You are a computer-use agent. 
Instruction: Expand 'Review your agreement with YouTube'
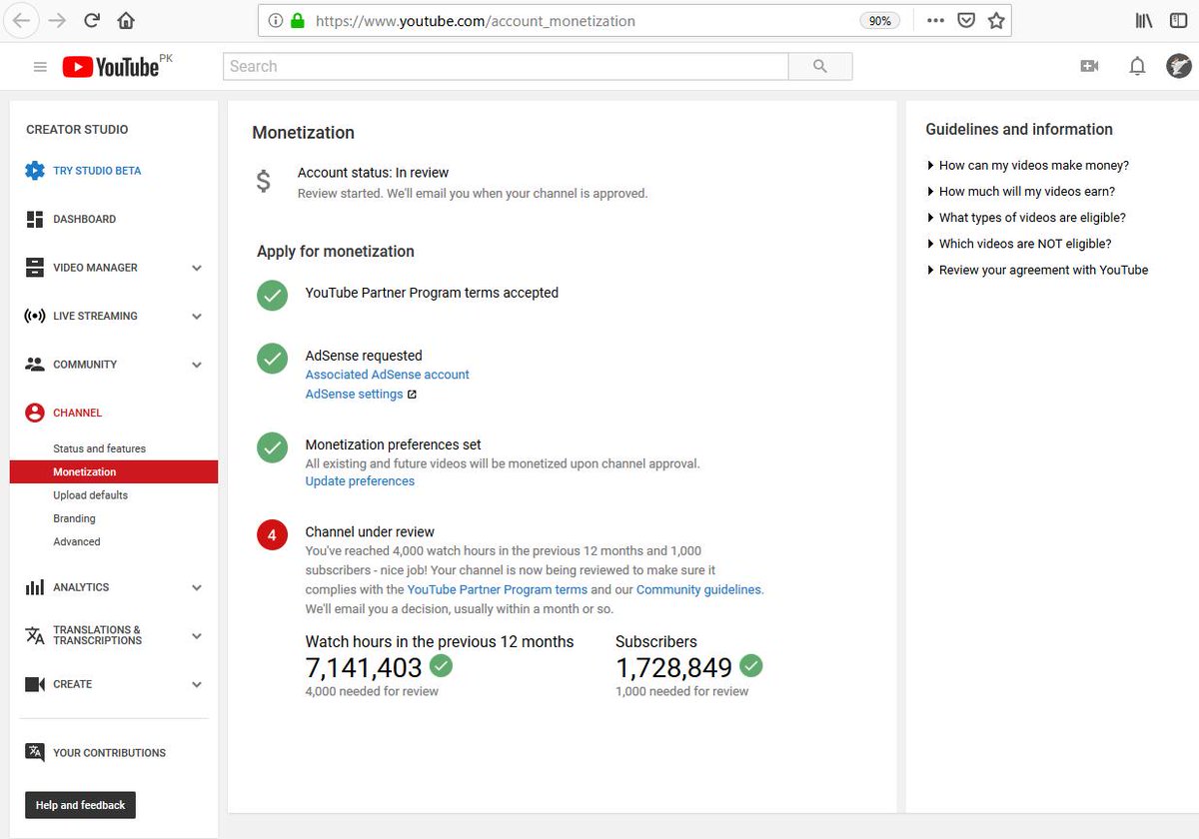(x=1037, y=270)
